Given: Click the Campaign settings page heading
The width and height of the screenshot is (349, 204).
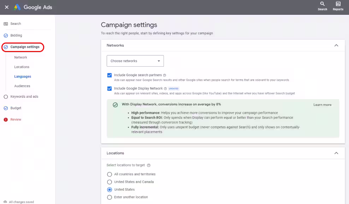Looking at the screenshot, I should click(x=129, y=25).
